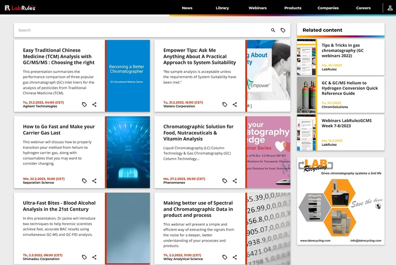
Task: Tag the Ultra-Fast Bites webinar
Action: point(84,257)
